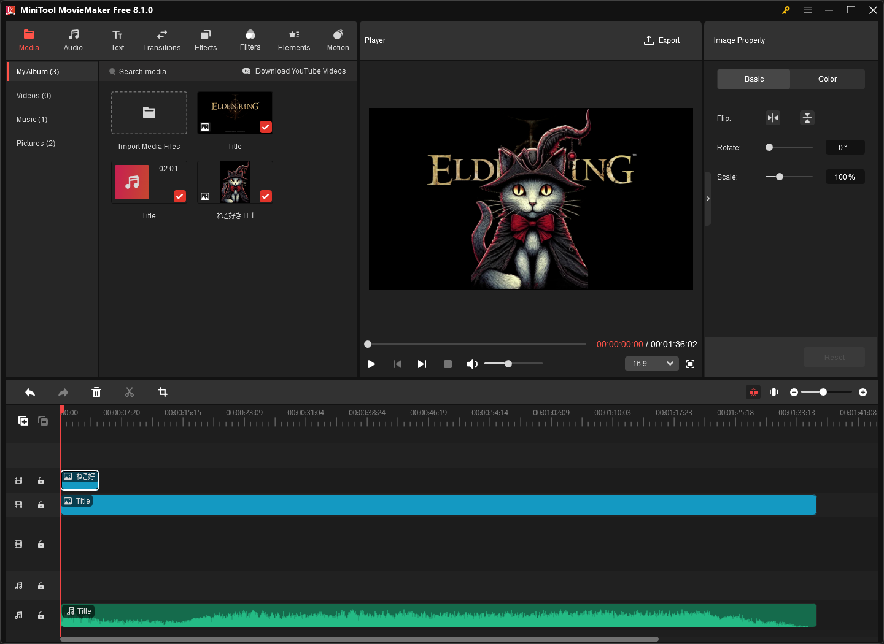Screen dimensions: 884x644
Task: Open the Filters tab
Action: (250, 40)
